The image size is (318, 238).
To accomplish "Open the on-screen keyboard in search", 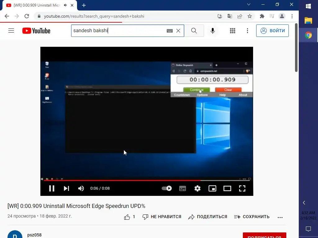I will tap(170, 31).
